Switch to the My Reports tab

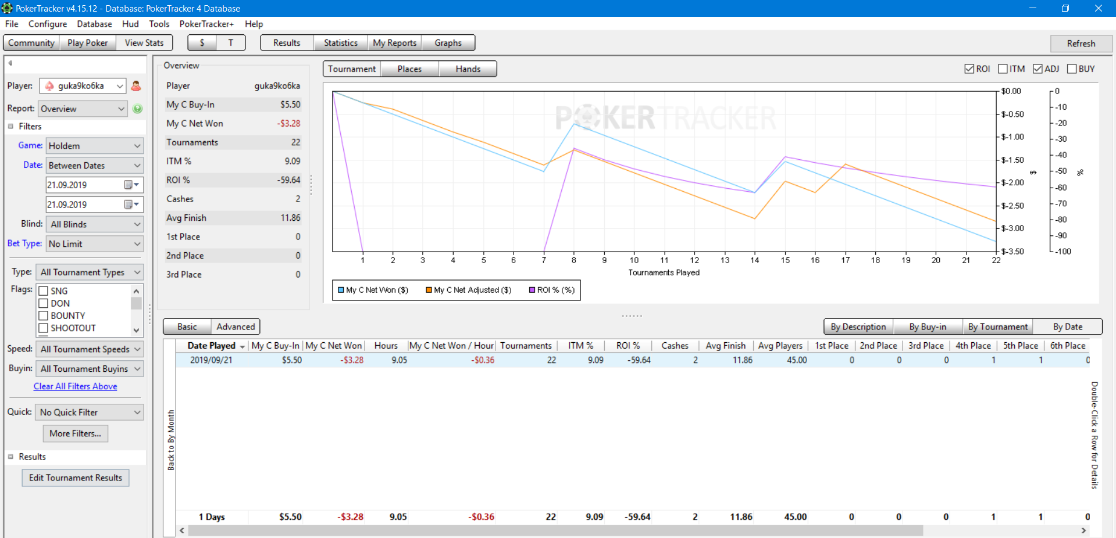(394, 43)
